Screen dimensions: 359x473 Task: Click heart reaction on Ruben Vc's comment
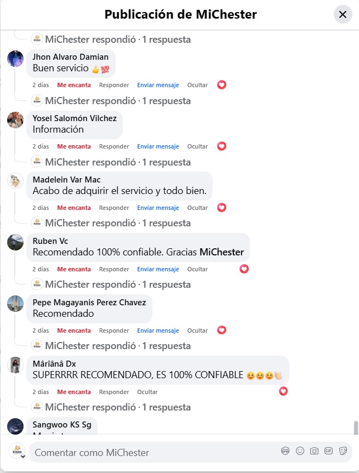[244, 269]
